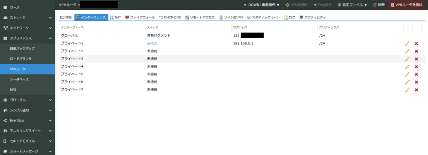
Task: Open the 設定ファイル dropdown menu
Action: pos(352,5)
